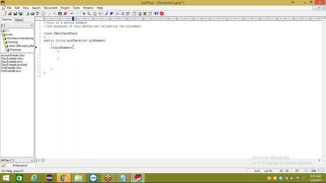Save the file with the floppy icon
This screenshot has height=183, width=326.
click(x=15, y=14)
